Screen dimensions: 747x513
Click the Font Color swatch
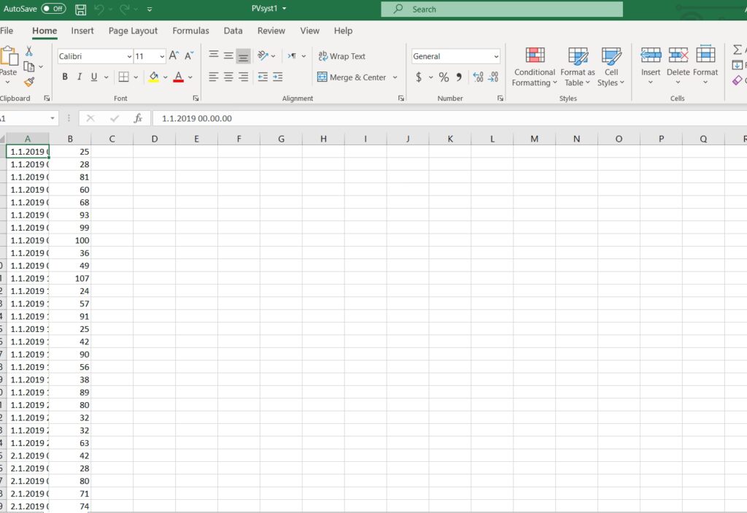(178, 77)
